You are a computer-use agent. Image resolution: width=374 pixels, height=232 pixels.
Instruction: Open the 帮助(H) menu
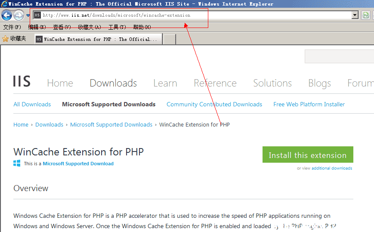click(142, 27)
